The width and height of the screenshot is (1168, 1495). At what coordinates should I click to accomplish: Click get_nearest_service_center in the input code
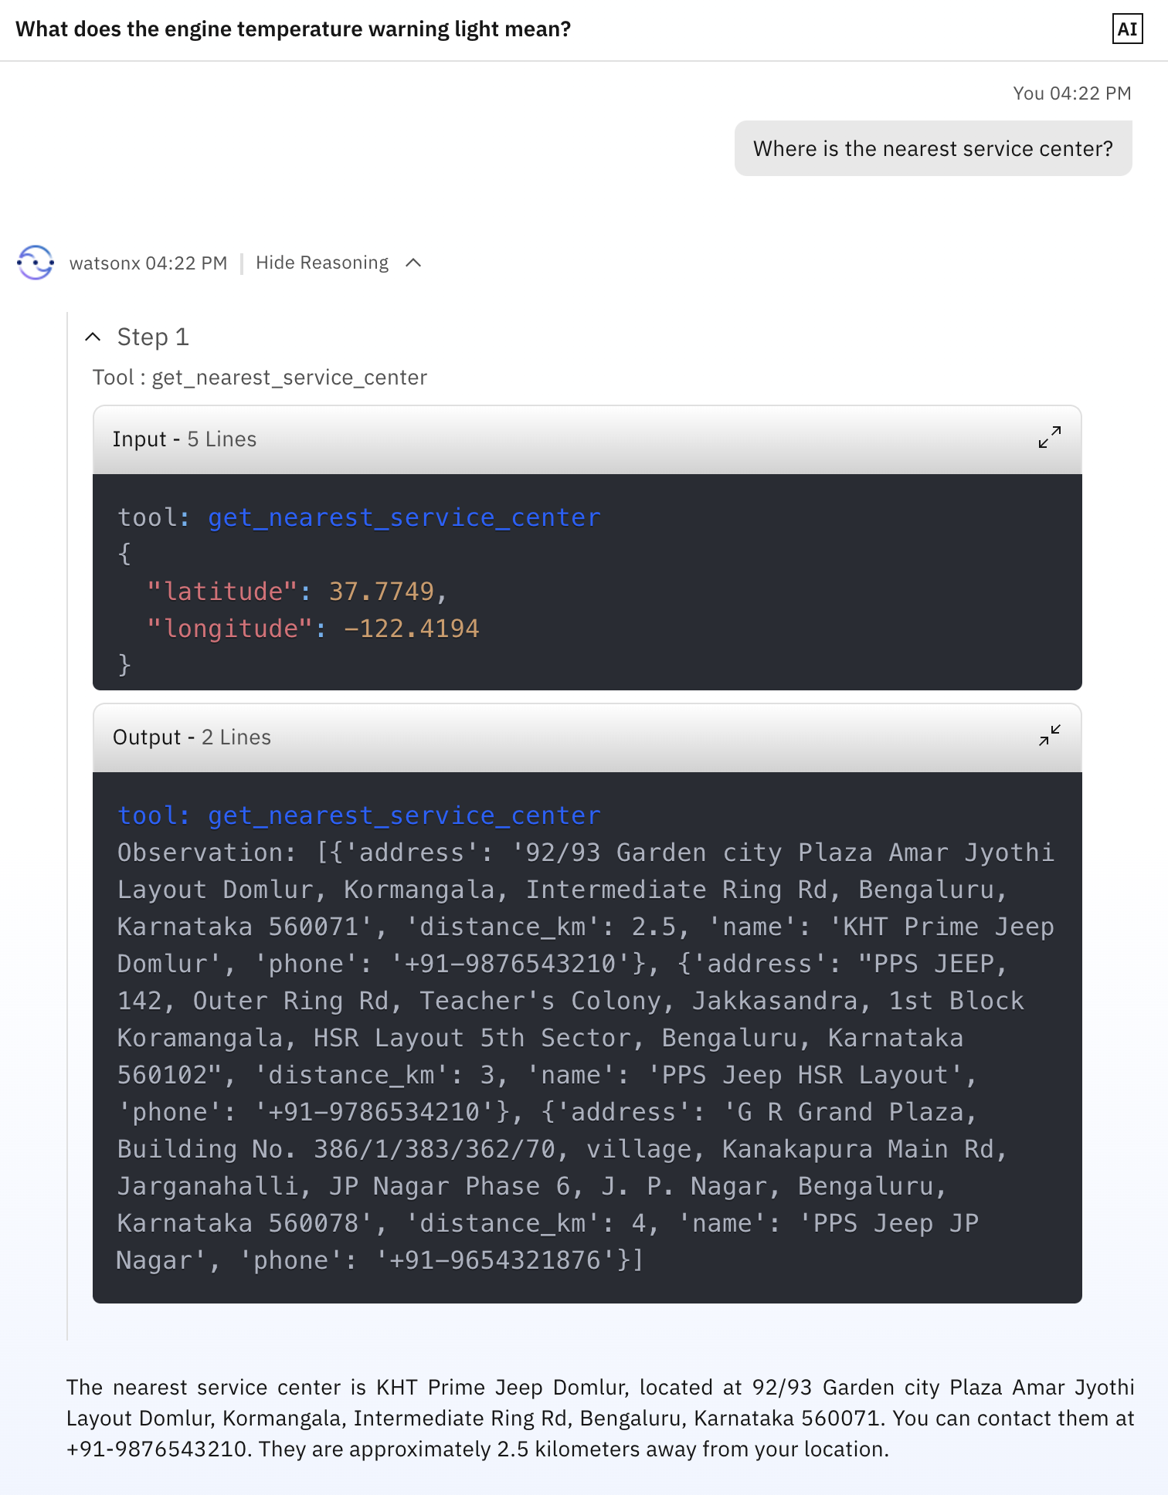tap(404, 517)
